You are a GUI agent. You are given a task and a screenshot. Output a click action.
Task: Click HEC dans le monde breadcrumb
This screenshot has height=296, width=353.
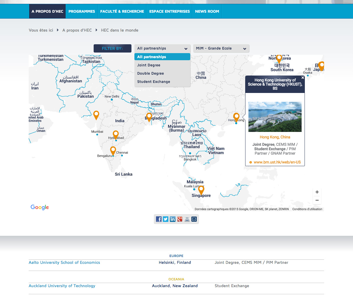click(x=120, y=30)
